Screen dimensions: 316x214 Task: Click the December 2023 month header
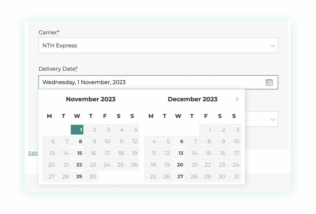[192, 99]
